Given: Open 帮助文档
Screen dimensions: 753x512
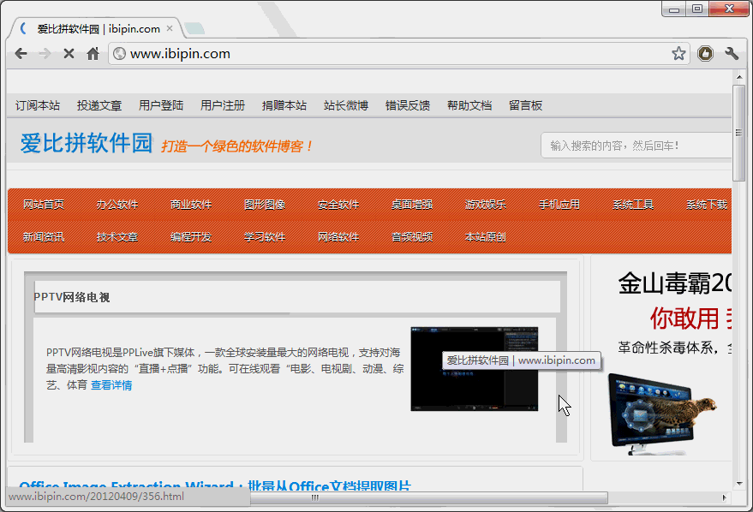Looking at the screenshot, I should click(x=469, y=105).
